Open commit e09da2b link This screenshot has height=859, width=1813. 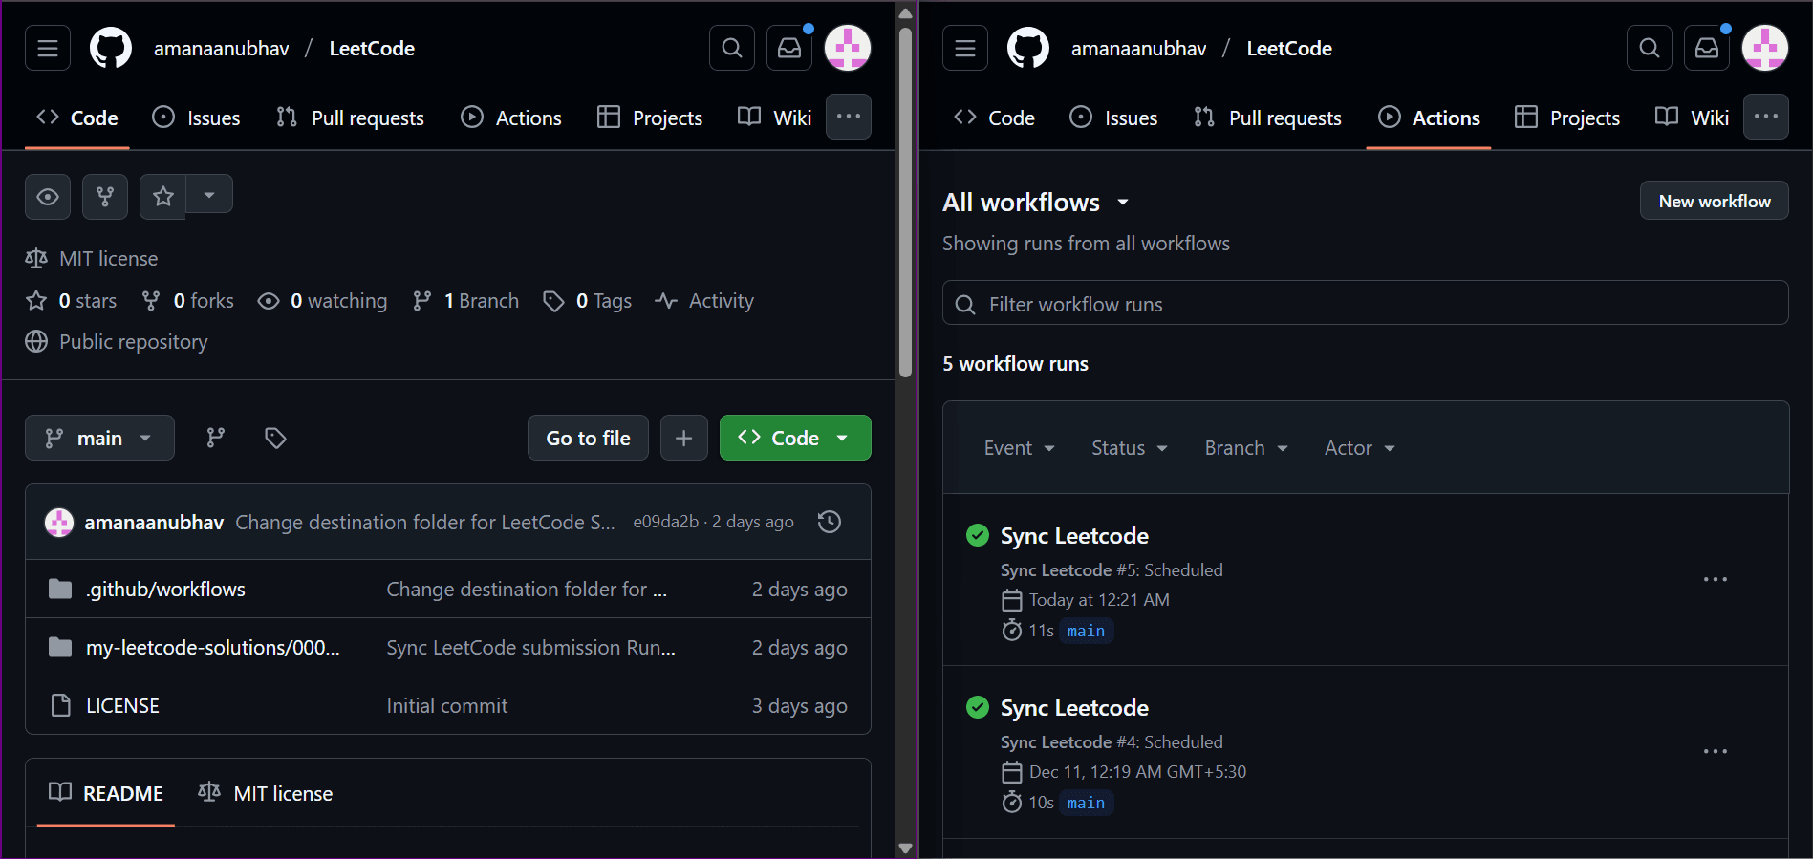coord(666,522)
